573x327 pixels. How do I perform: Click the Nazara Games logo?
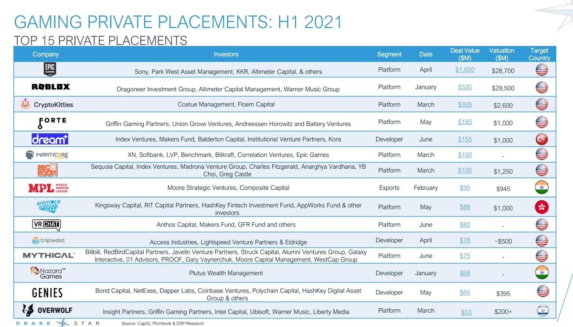tap(48, 272)
